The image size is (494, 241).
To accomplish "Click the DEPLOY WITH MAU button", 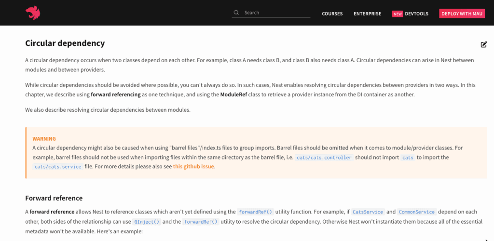I will click(462, 13).
